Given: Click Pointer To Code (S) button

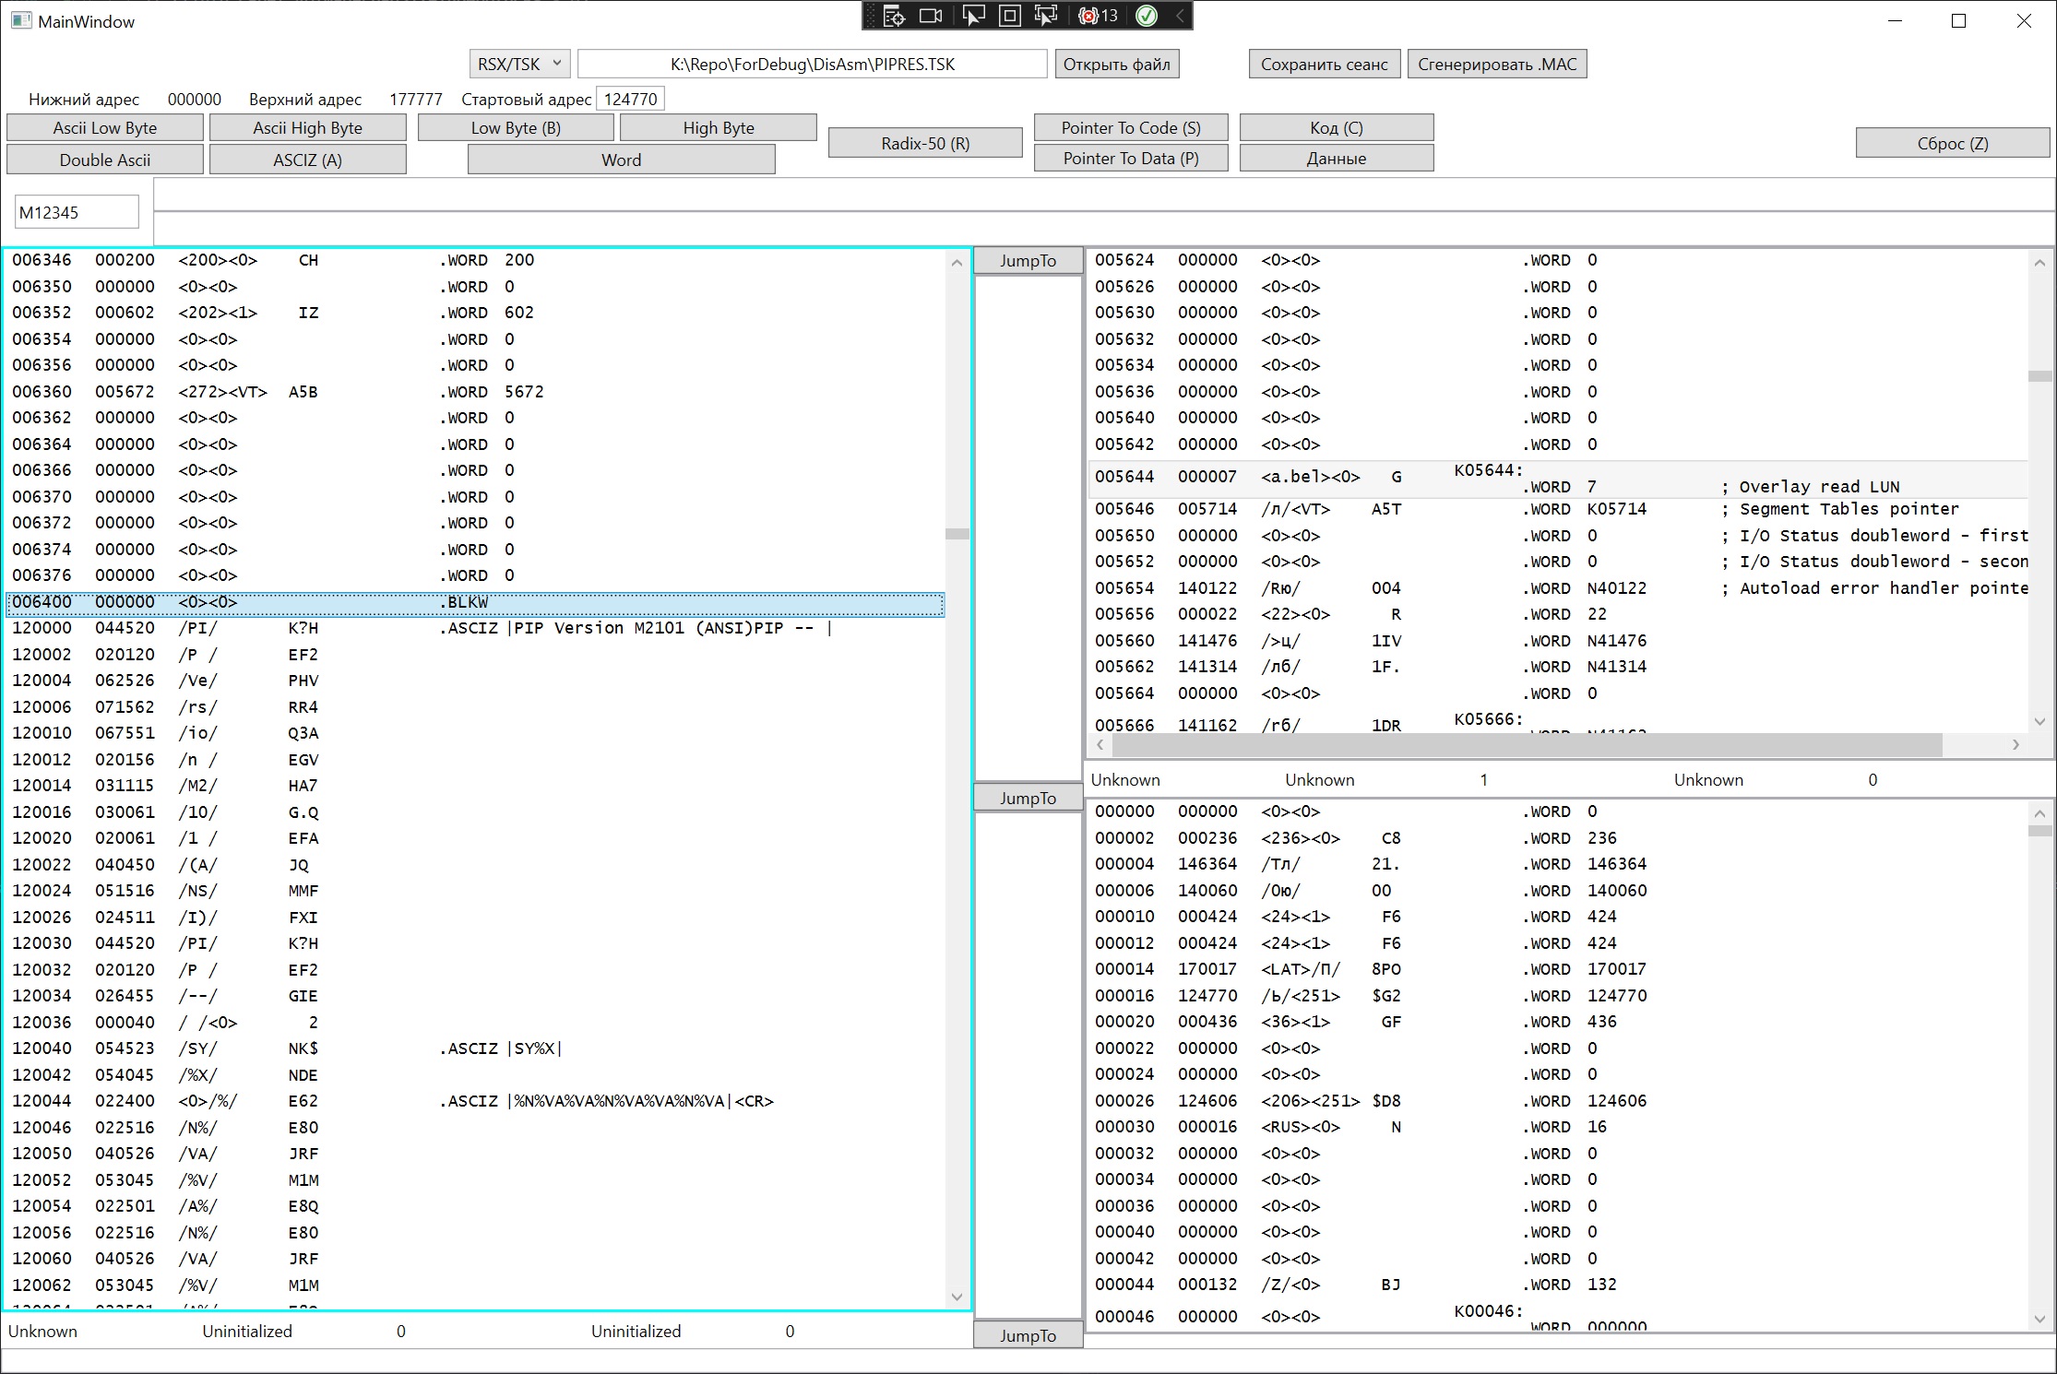Looking at the screenshot, I should tap(1130, 127).
